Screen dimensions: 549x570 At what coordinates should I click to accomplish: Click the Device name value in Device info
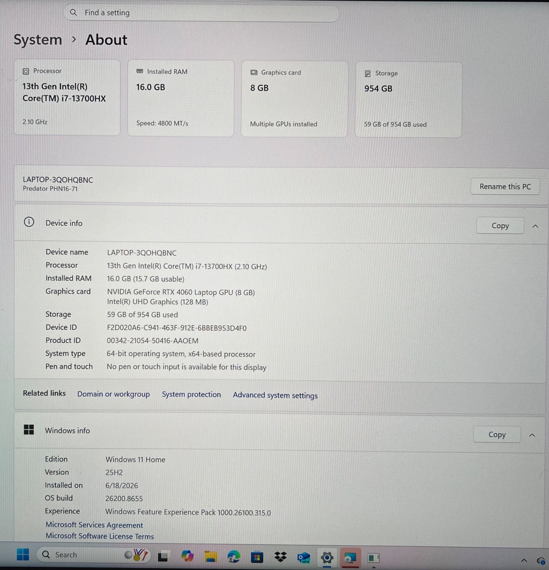(142, 253)
